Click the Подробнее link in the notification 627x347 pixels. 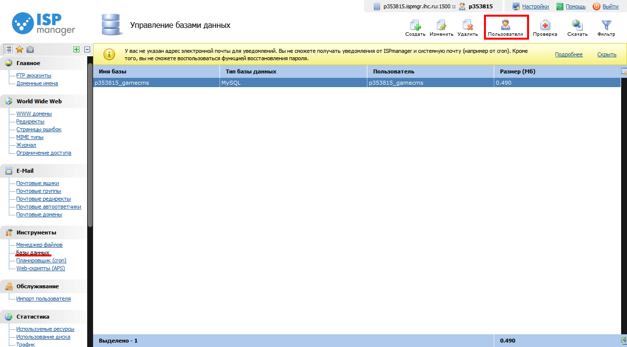pyautogui.click(x=568, y=54)
